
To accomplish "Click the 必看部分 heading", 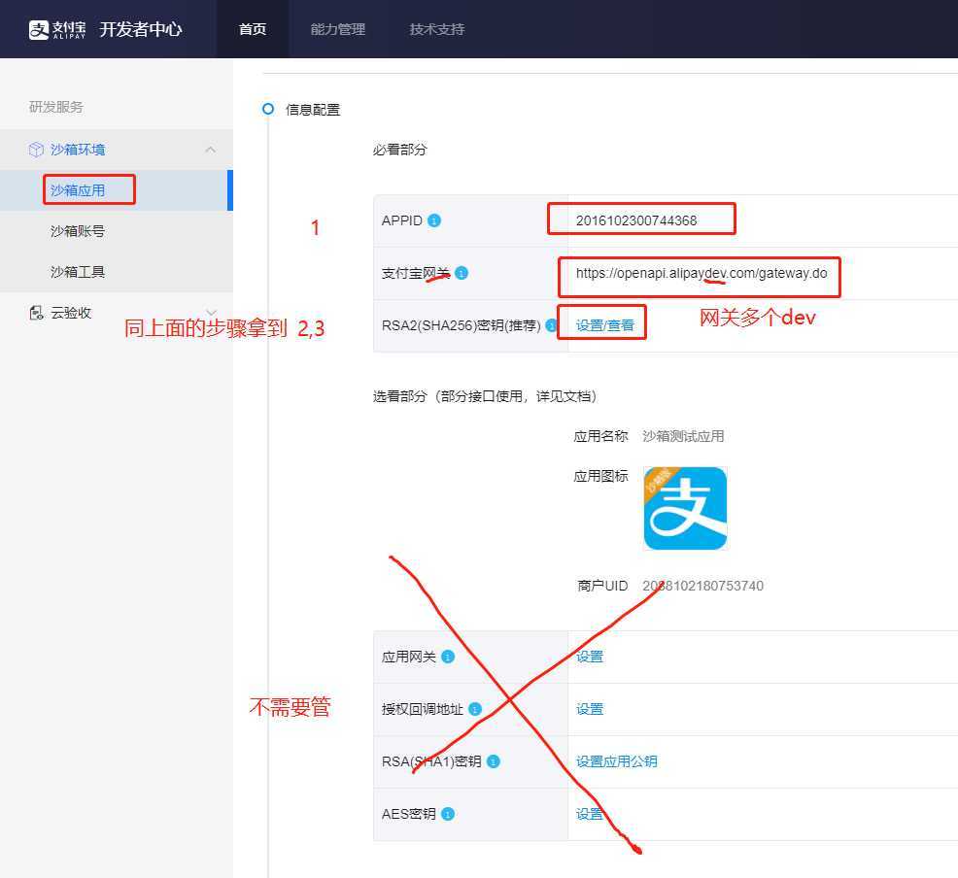I will coord(399,150).
